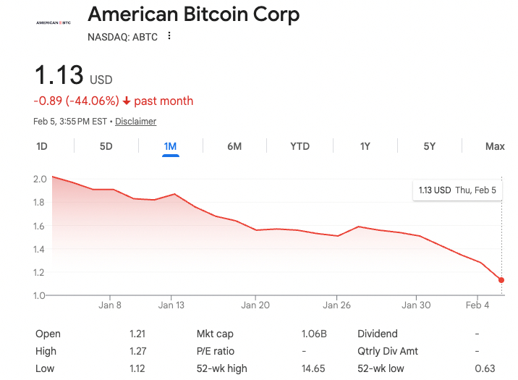Open the three-dot more options menu
The height and width of the screenshot is (380, 518).
(x=169, y=36)
